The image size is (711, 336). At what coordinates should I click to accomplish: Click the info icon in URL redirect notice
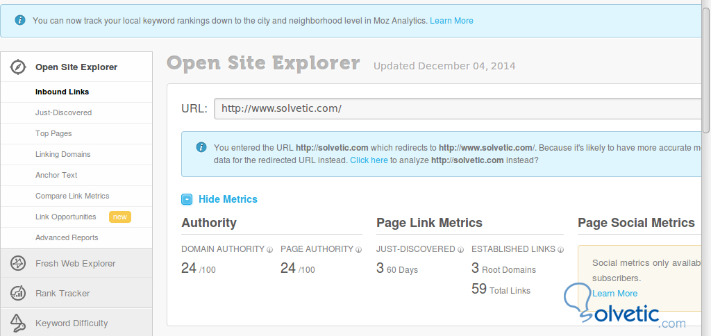point(201,147)
